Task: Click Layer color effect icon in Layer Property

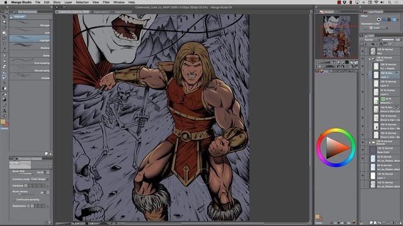Action: click(394, 19)
